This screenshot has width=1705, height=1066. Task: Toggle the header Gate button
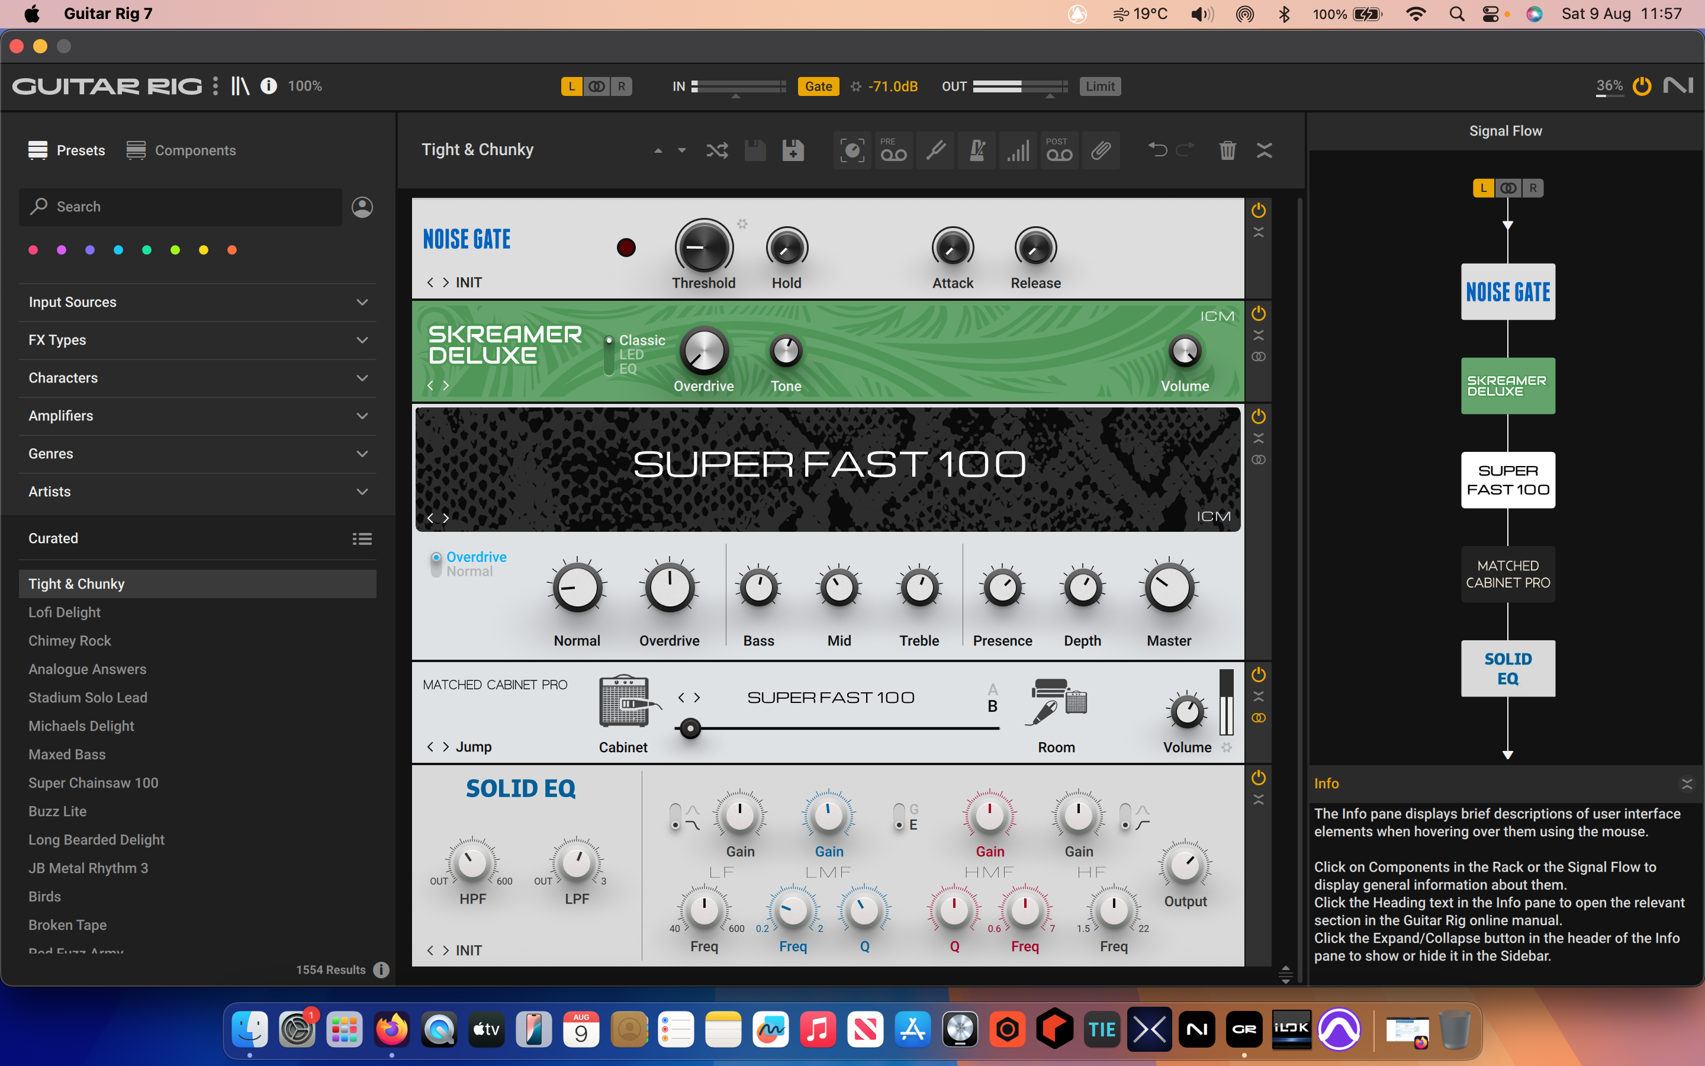click(x=818, y=86)
